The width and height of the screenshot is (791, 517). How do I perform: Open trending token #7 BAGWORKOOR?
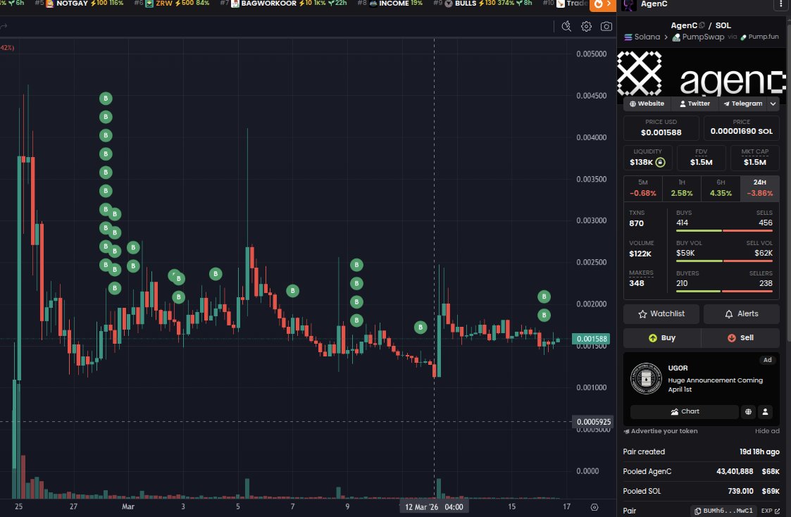click(284, 4)
